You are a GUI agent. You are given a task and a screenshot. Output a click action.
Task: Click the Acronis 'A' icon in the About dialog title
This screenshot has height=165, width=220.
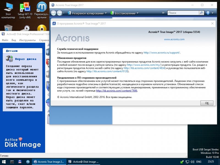coord(54,23)
